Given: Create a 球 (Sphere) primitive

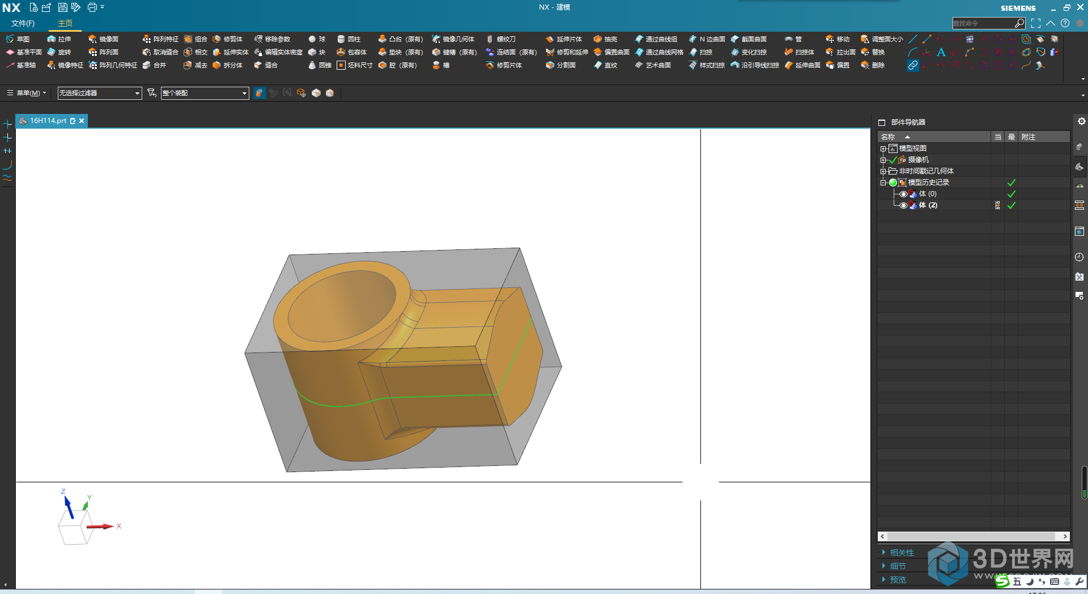Looking at the screenshot, I should coord(317,39).
